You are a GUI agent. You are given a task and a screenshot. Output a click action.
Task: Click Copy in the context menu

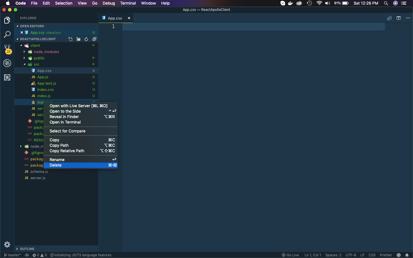click(81, 140)
